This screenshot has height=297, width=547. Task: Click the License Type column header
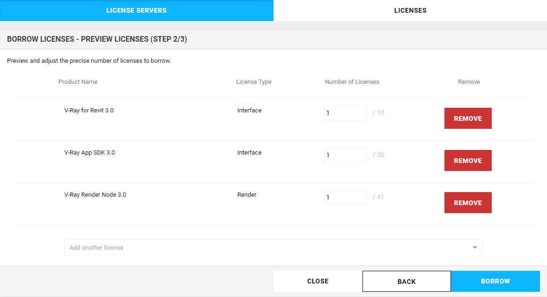[254, 82]
